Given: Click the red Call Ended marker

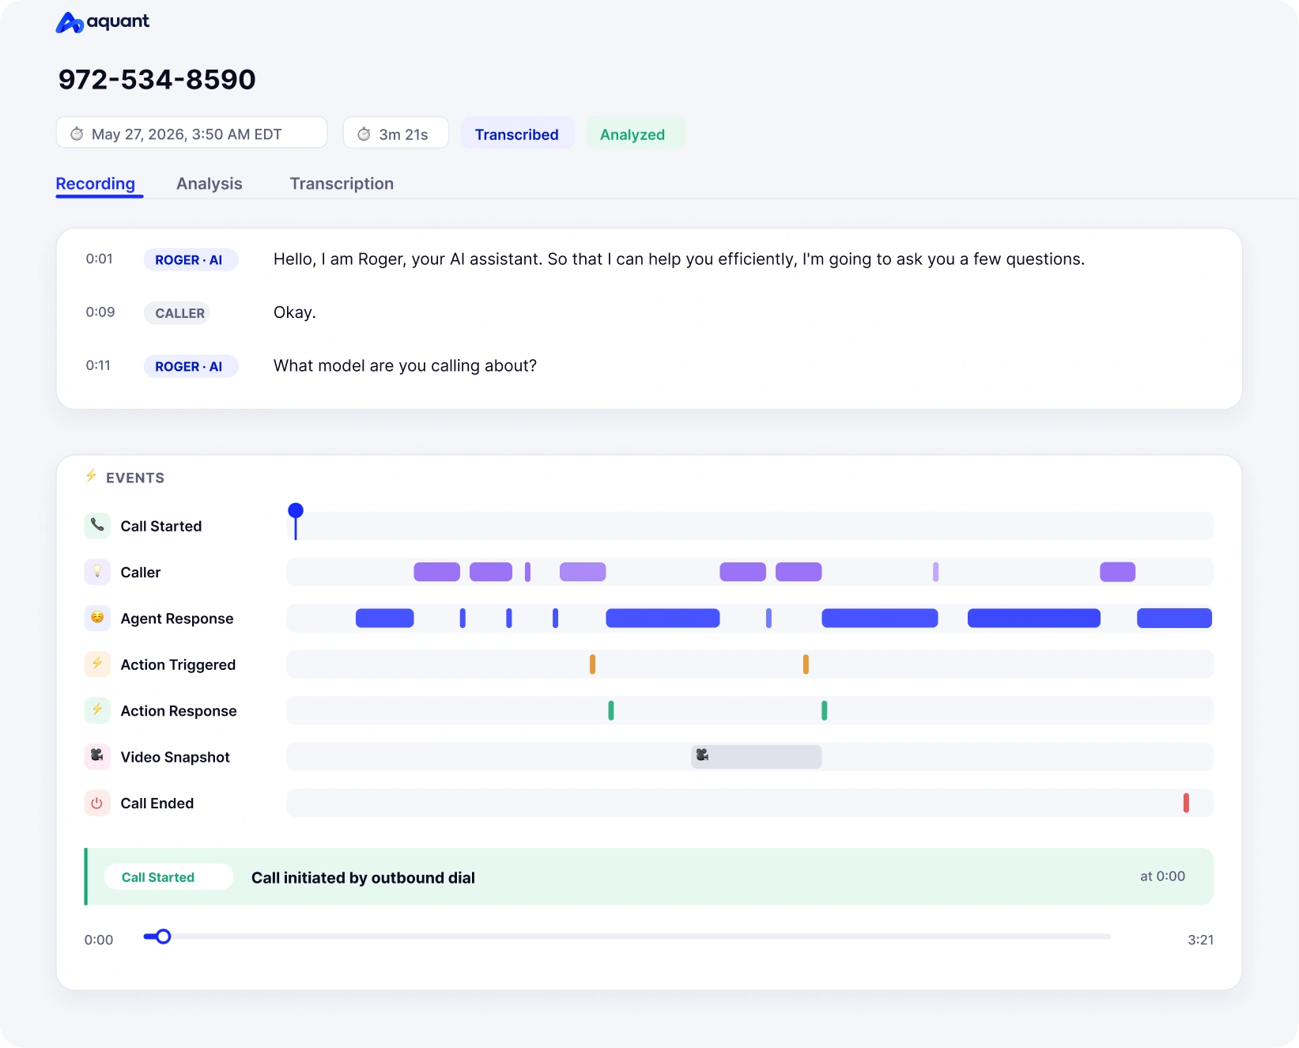Looking at the screenshot, I should click(x=1186, y=803).
